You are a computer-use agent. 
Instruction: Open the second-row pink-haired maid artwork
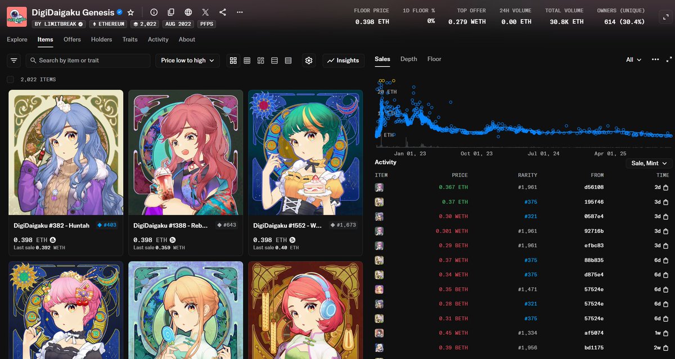[66, 310]
